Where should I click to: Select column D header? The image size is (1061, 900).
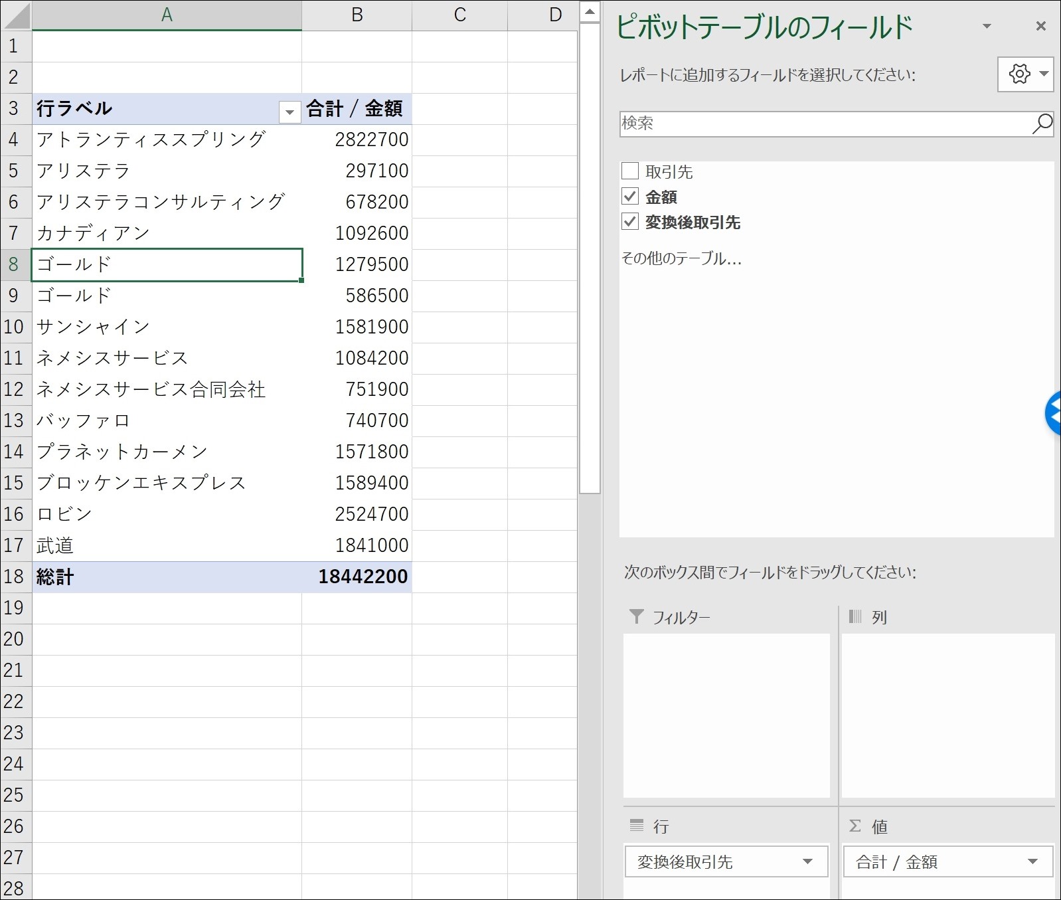pos(542,15)
